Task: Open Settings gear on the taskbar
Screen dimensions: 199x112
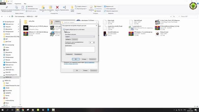Action: click(x=43, y=110)
